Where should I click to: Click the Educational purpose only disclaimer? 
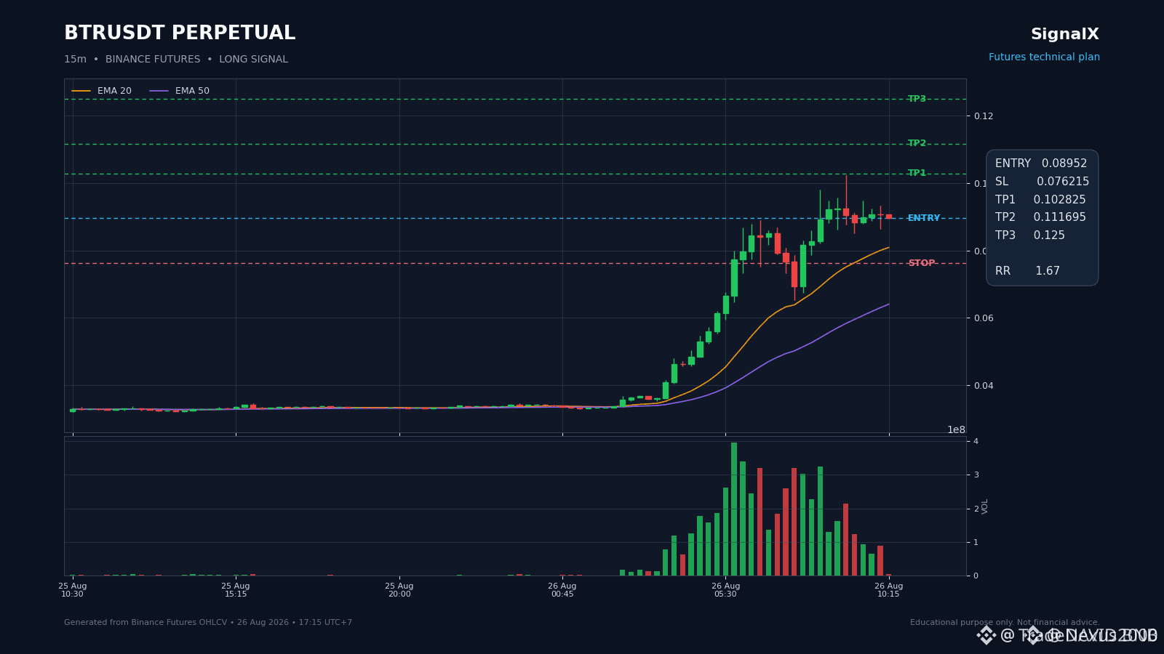pyautogui.click(x=1005, y=623)
